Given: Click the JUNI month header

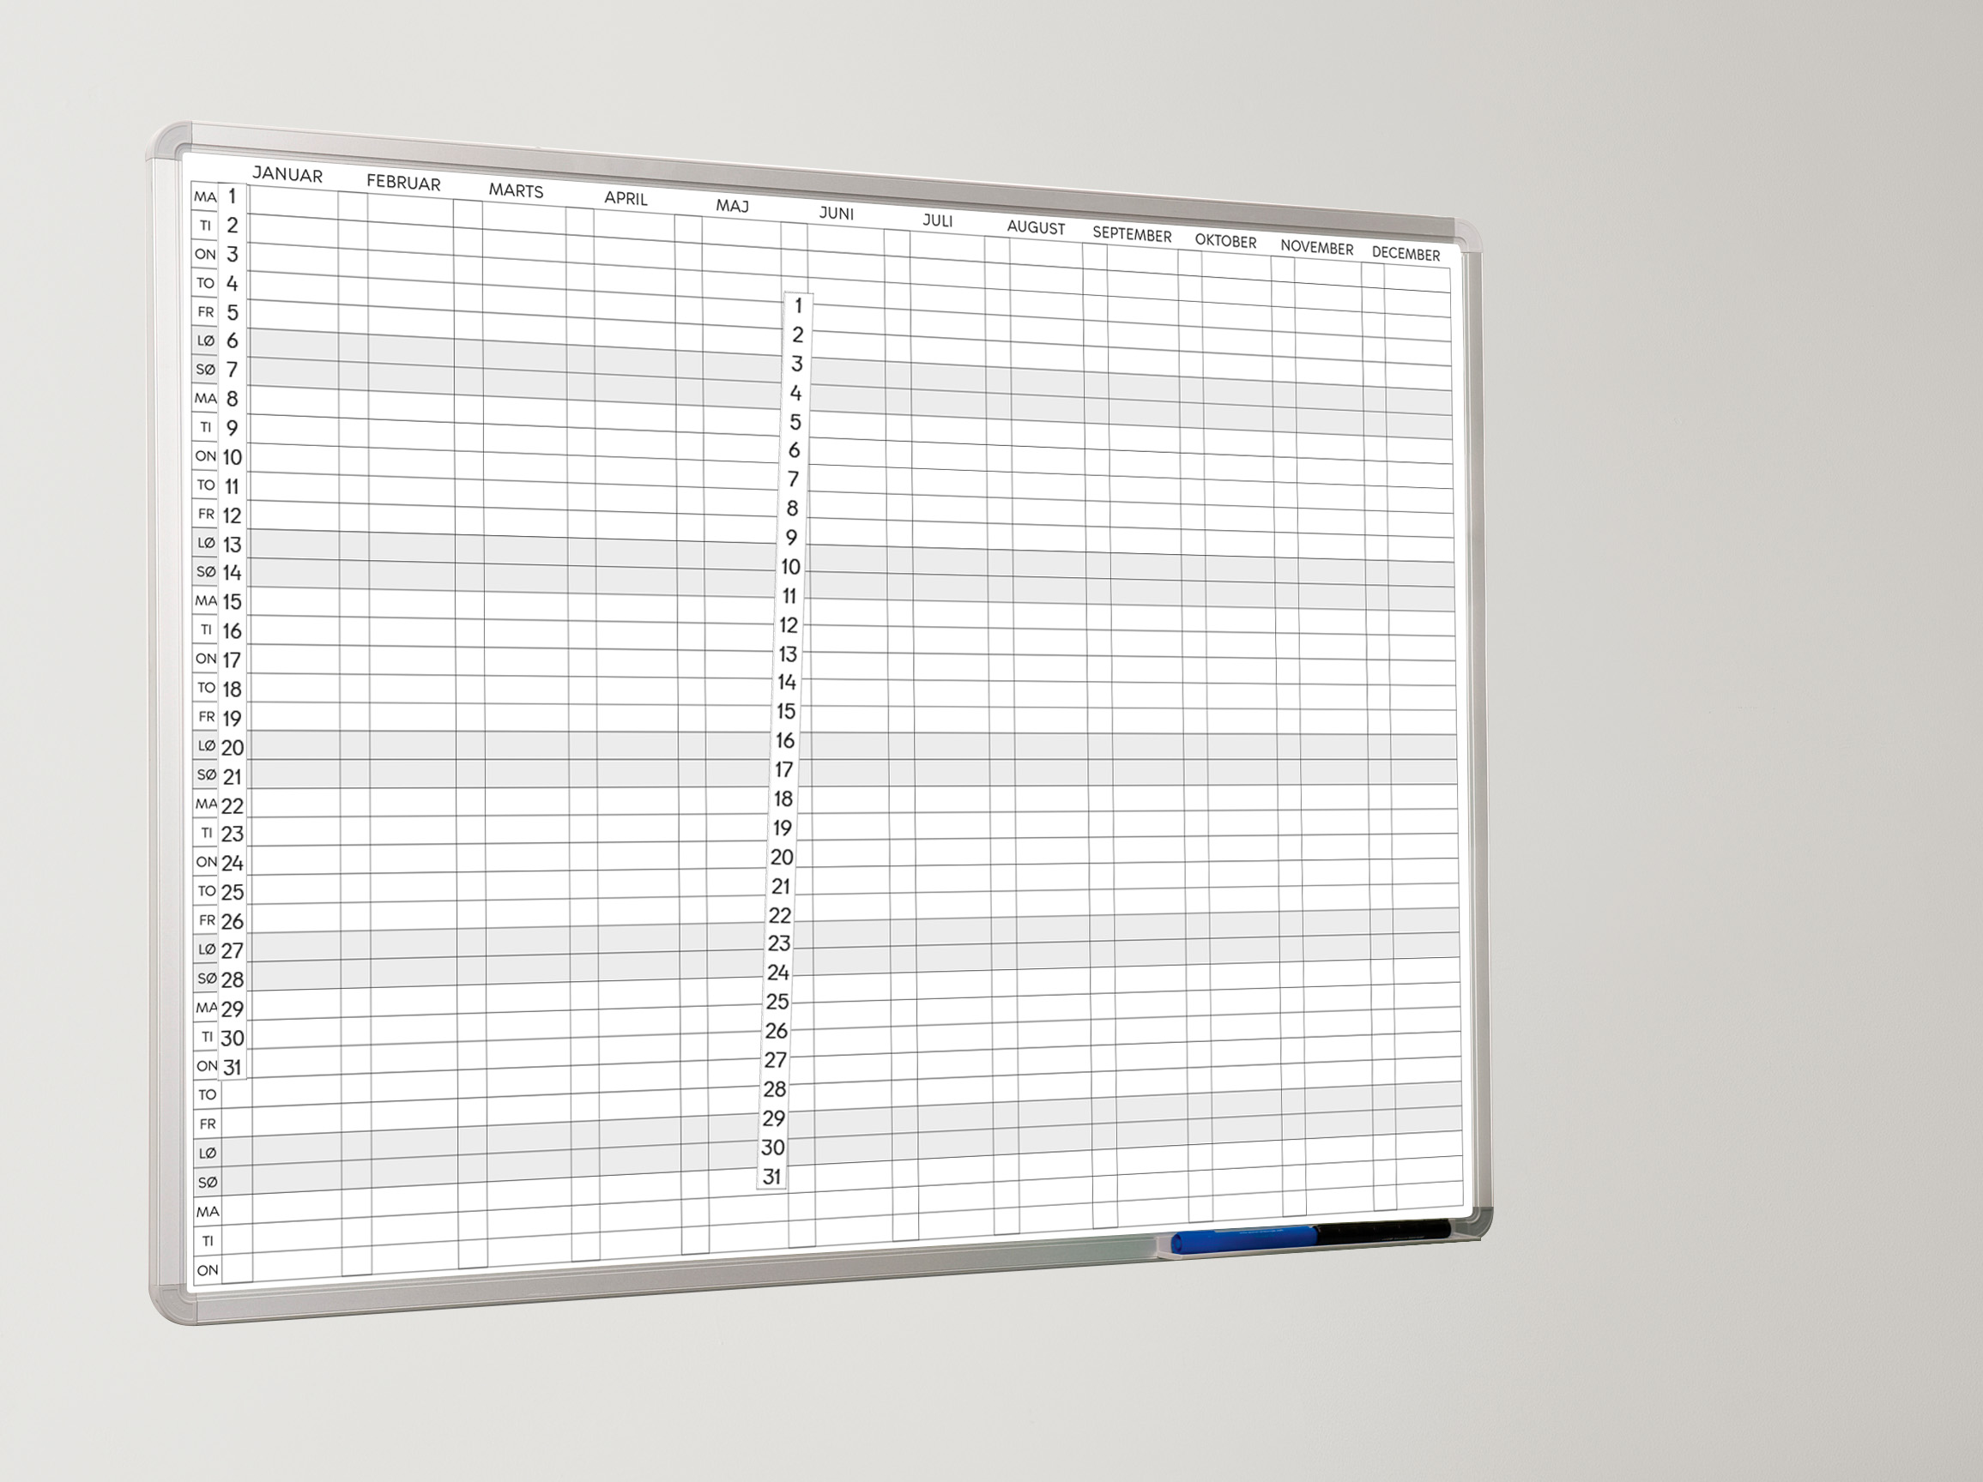Looking at the screenshot, I should point(836,214).
